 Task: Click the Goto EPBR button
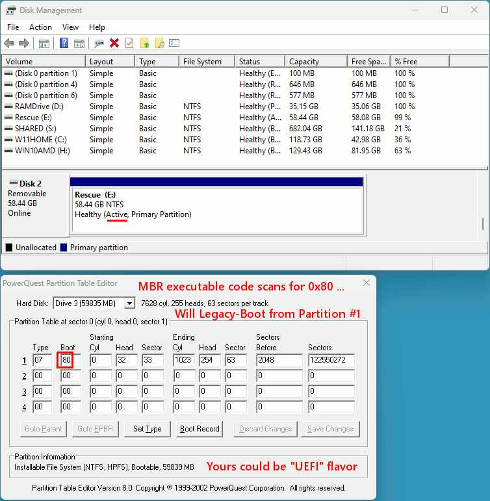pos(96,429)
